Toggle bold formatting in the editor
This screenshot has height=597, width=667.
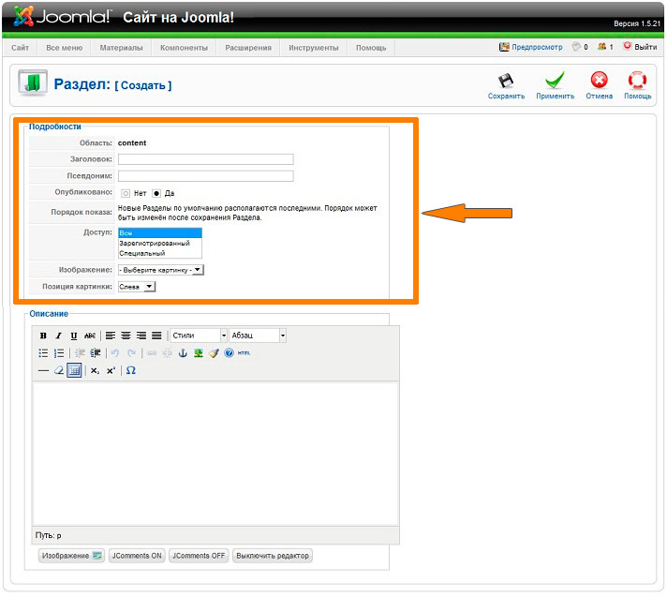(x=43, y=336)
